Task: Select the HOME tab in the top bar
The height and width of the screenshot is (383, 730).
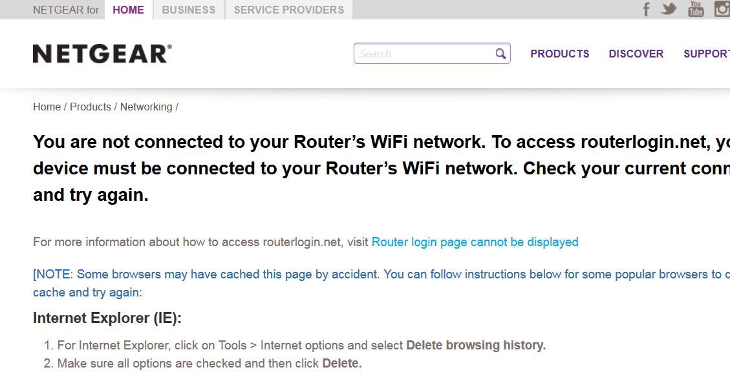Action: point(128,10)
